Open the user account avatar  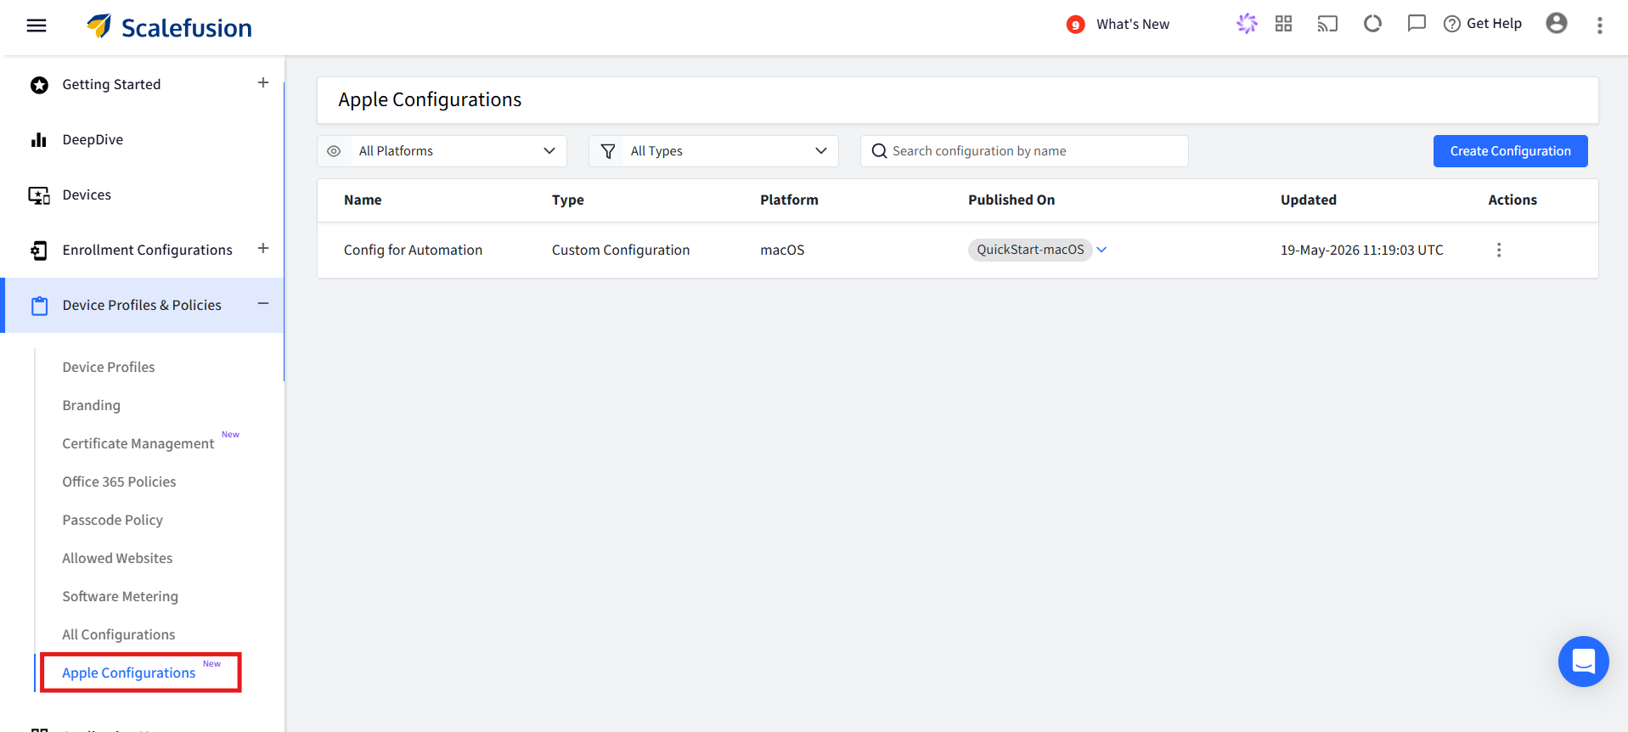pyautogui.click(x=1557, y=23)
